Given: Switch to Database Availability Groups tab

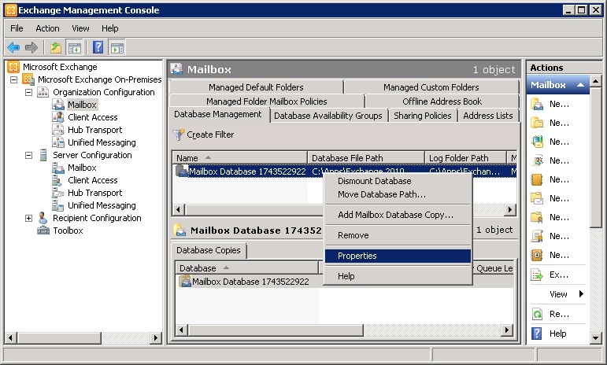Looking at the screenshot, I should click(328, 116).
